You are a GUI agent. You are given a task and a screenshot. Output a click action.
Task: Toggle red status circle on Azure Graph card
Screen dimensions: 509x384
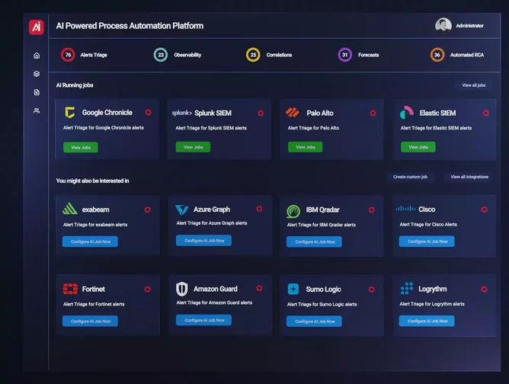[x=259, y=209]
